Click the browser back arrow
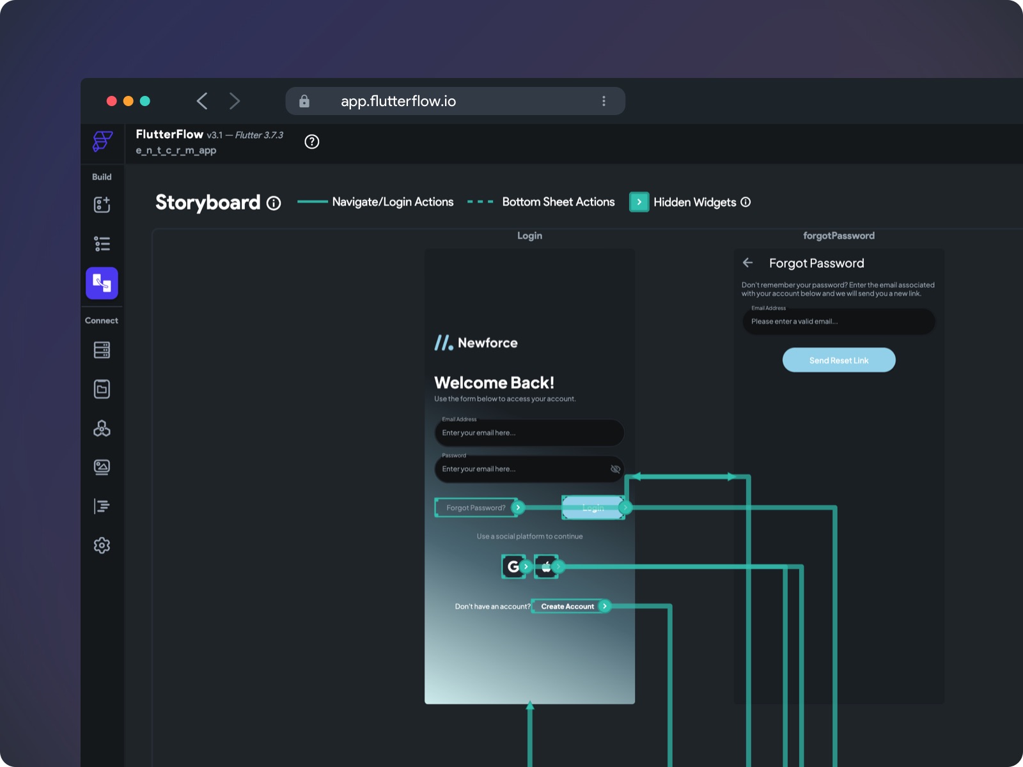The image size is (1023, 767). (202, 101)
